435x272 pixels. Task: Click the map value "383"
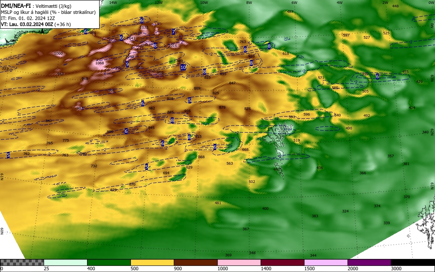[315, 216]
